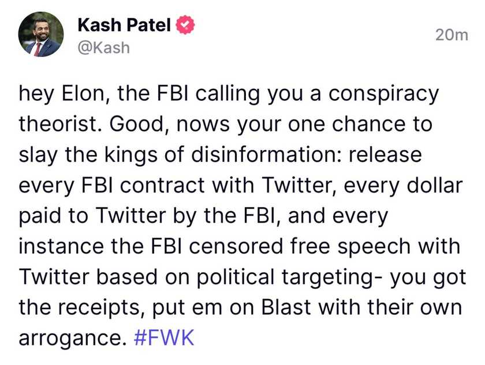The height and width of the screenshot is (365, 485).
Task: Click the word "kings" in the post
Action: 131,155
